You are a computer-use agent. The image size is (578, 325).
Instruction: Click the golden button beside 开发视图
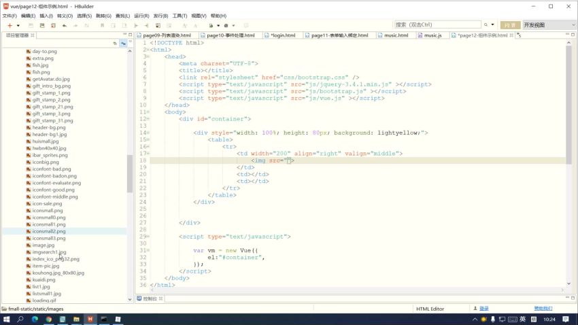click(x=510, y=24)
